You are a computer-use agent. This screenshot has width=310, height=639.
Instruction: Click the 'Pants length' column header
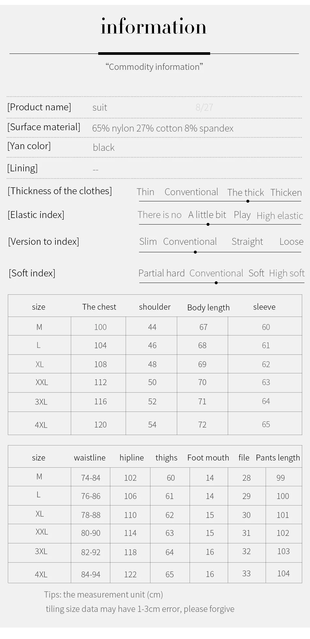pos(278,458)
